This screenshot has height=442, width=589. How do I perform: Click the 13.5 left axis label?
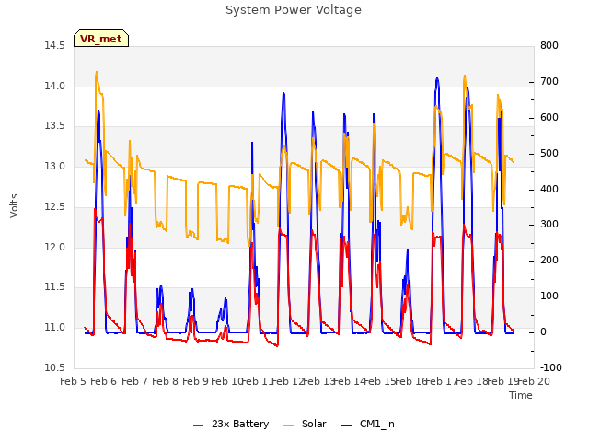click(x=55, y=126)
